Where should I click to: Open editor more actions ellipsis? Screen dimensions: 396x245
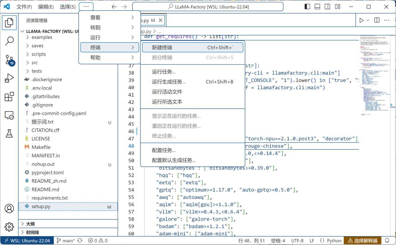(387, 20)
